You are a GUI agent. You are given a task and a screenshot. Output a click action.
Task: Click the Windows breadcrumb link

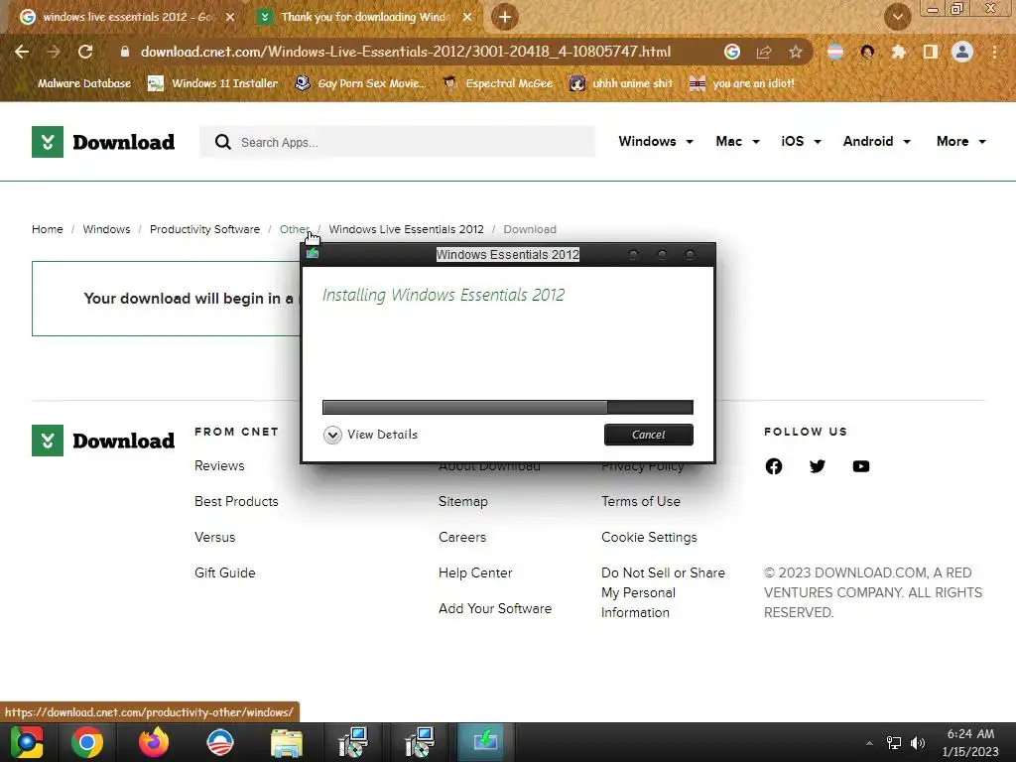coord(106,229)
